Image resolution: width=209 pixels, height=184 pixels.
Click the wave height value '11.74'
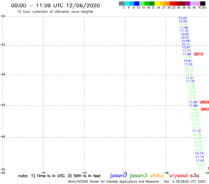(x=200, y=157)
